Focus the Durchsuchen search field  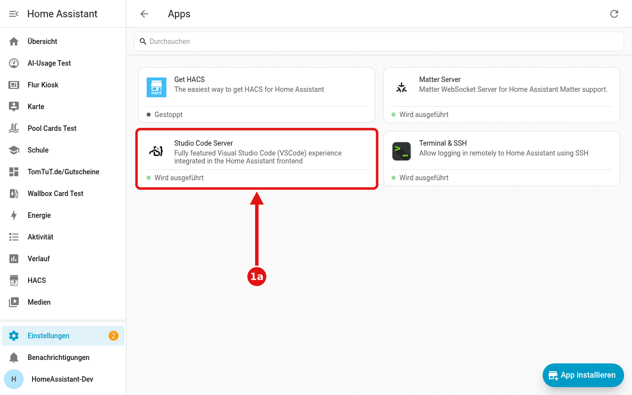(x=379, y=41)
